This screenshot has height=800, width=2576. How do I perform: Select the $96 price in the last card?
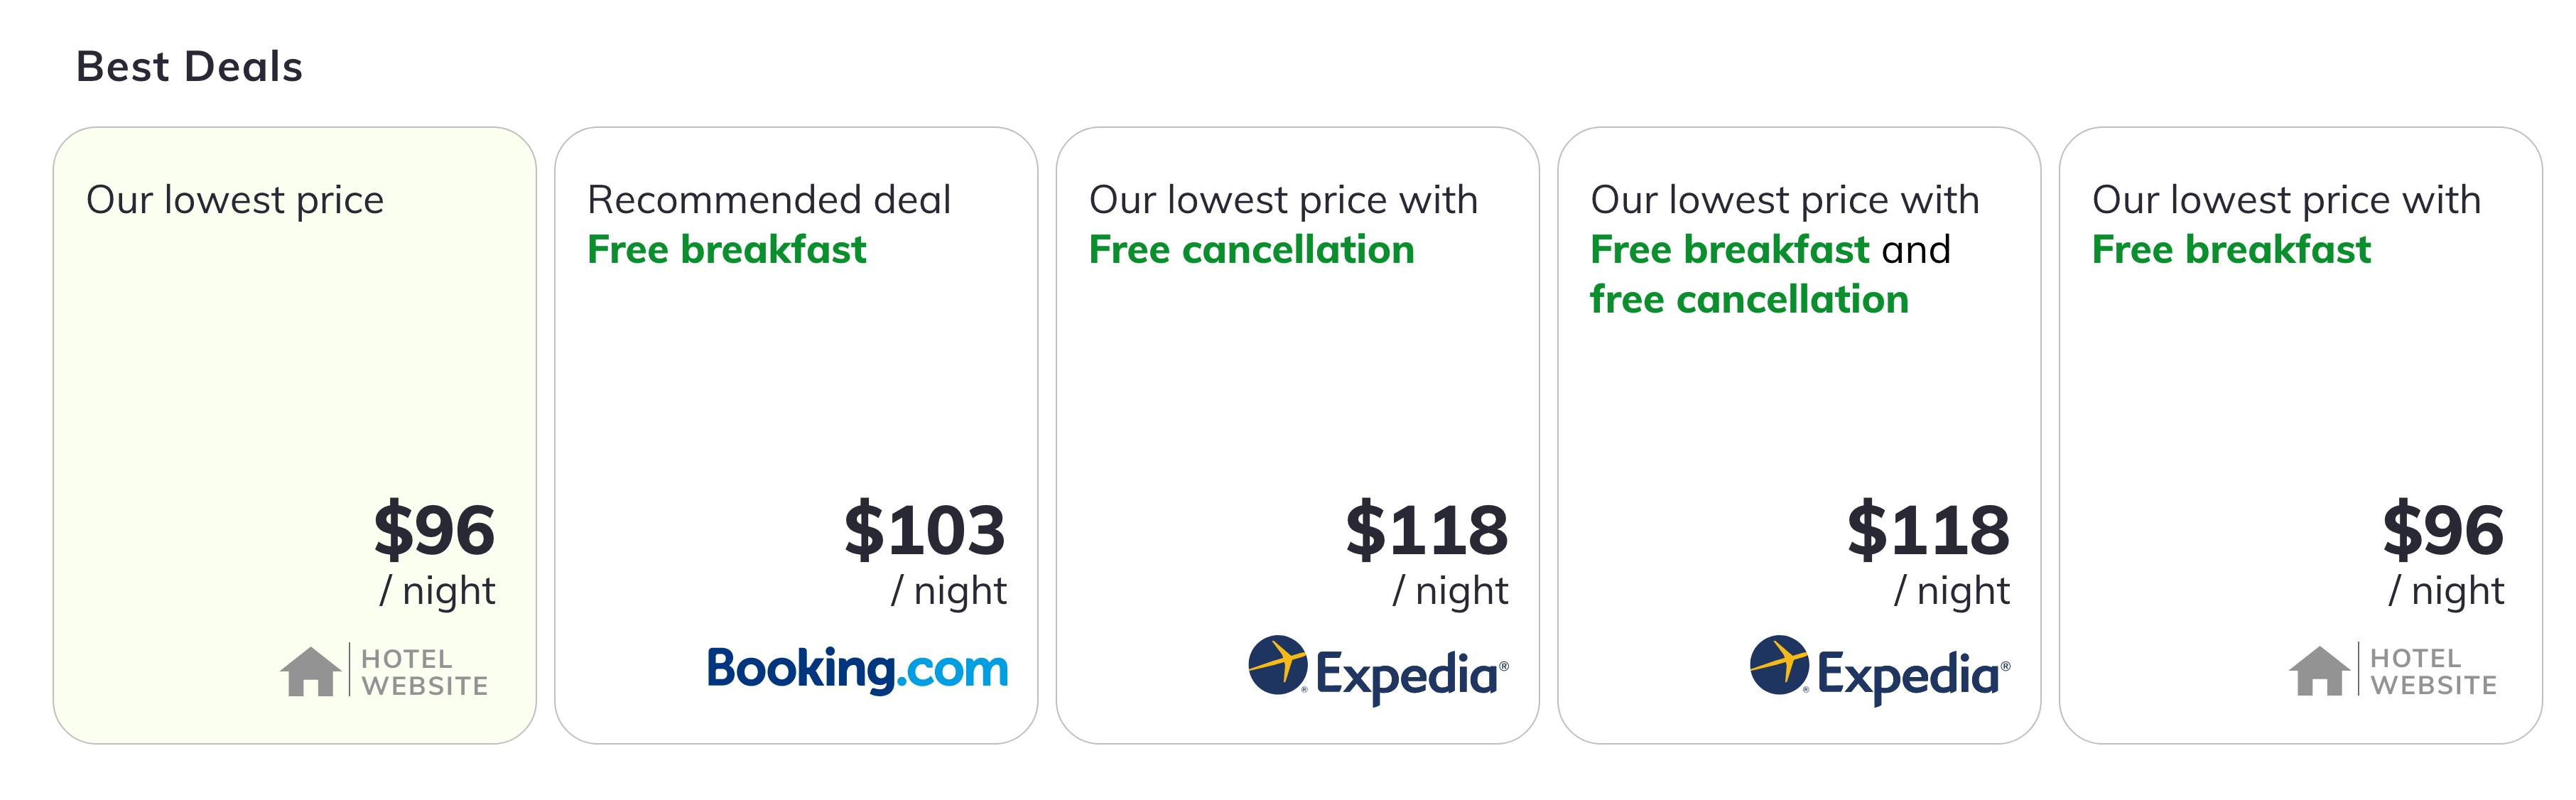pos(2443,530)
